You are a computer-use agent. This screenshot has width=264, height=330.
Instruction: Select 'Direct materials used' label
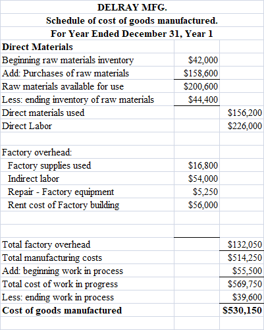[x=43, y=113]
